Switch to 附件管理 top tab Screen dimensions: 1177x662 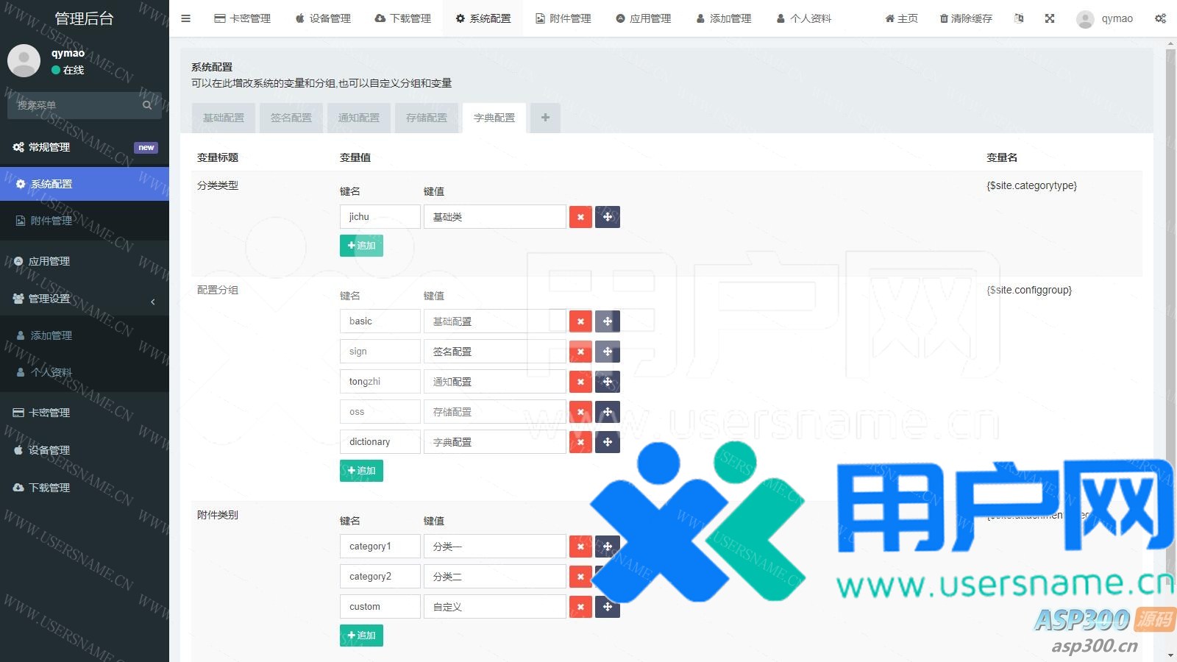coord(563,18)
